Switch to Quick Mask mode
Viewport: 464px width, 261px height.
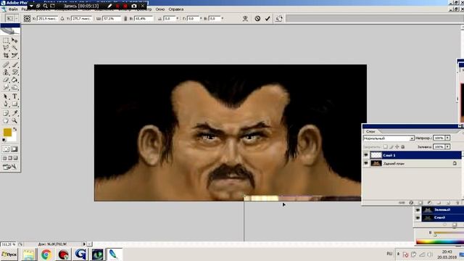point(14,149)
